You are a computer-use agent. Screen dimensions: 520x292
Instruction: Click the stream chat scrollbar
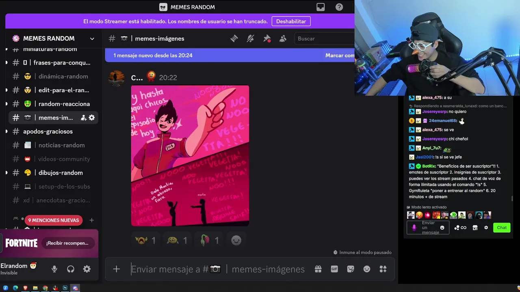511,199
